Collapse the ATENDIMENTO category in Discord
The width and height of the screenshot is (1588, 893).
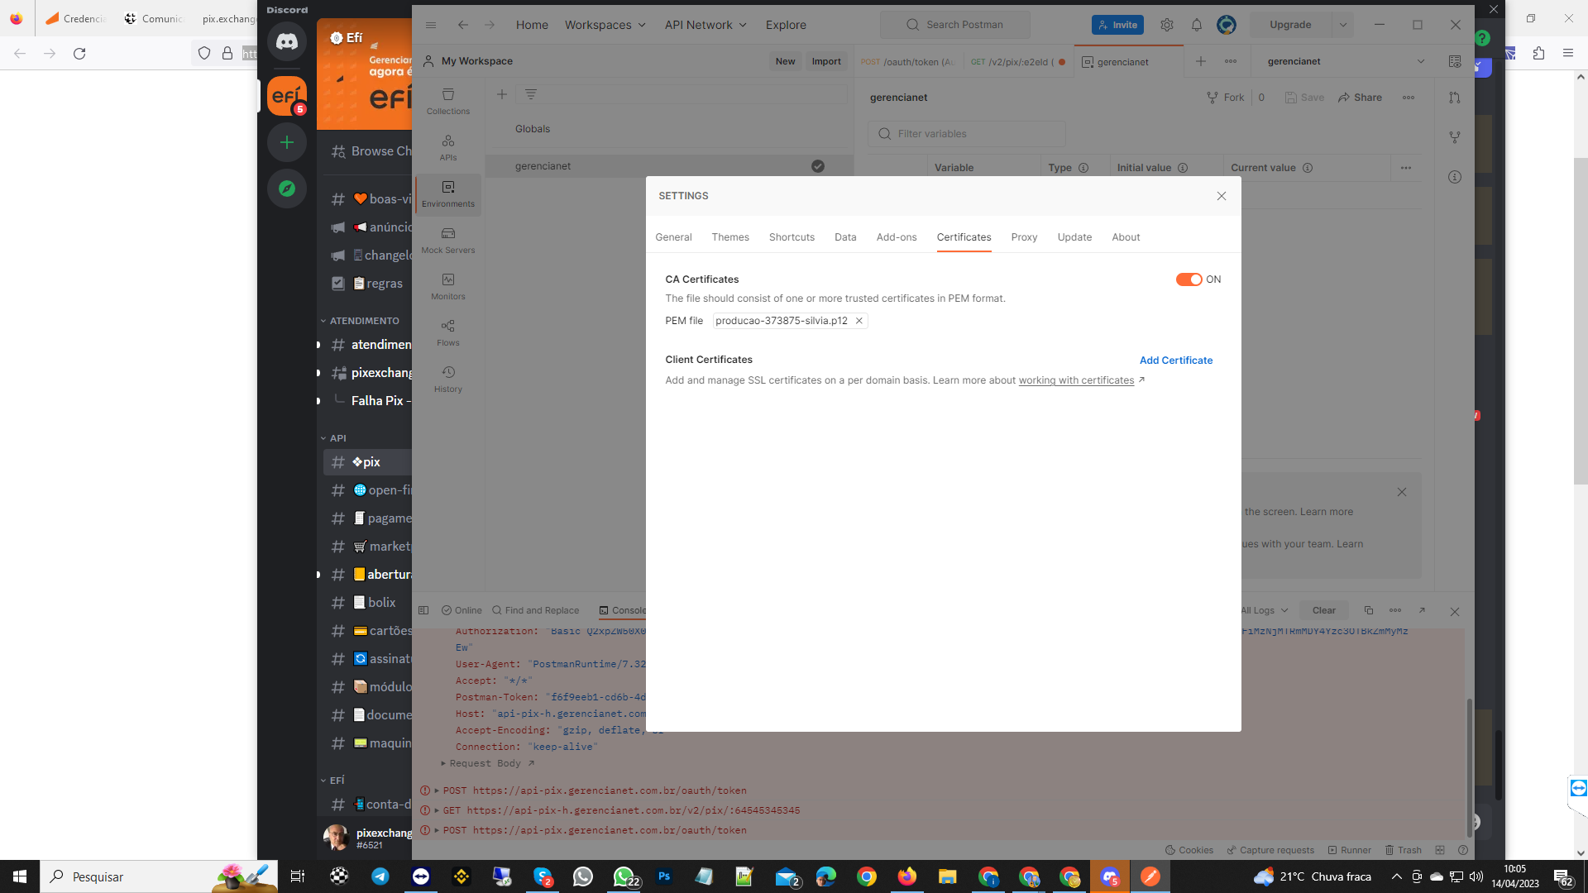point(360,321)
